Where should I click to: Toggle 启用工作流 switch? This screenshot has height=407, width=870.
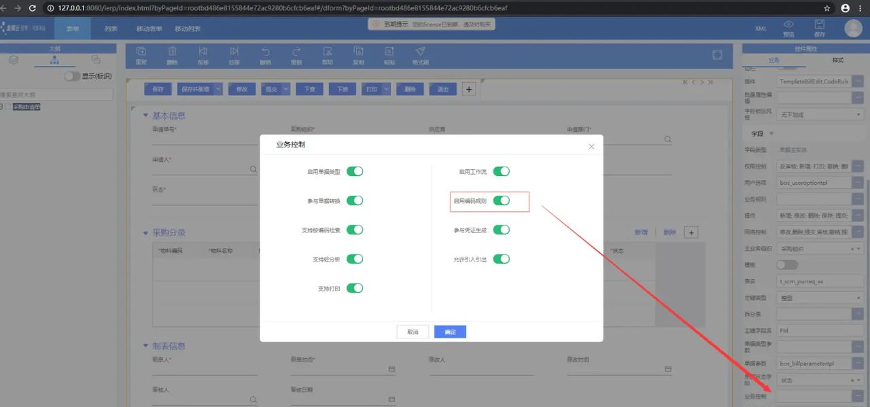[501, 171]
